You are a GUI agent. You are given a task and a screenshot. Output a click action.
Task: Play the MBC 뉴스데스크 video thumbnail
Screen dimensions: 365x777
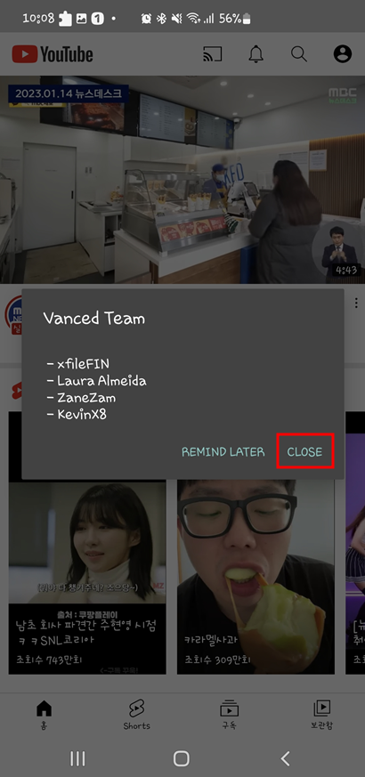click(182, 180)
